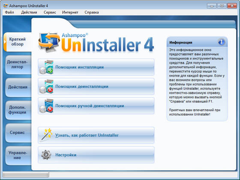240x180 pixels.
Task: Click the install wizard disc icon with green plus
Action: [46, 67]
